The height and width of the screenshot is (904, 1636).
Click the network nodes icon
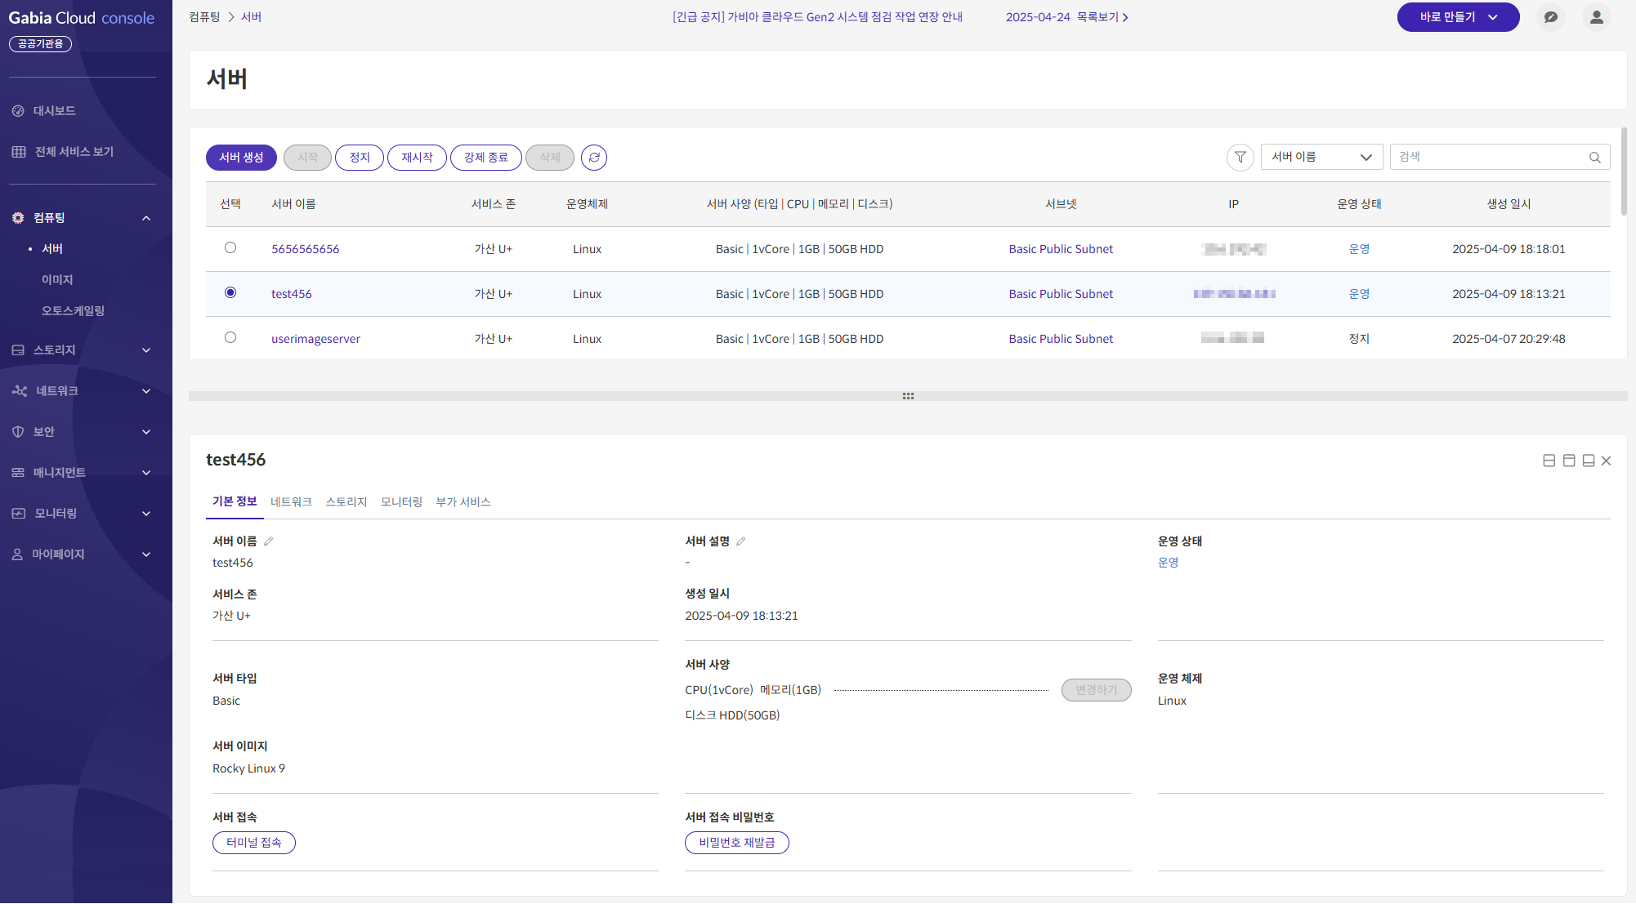20,391
